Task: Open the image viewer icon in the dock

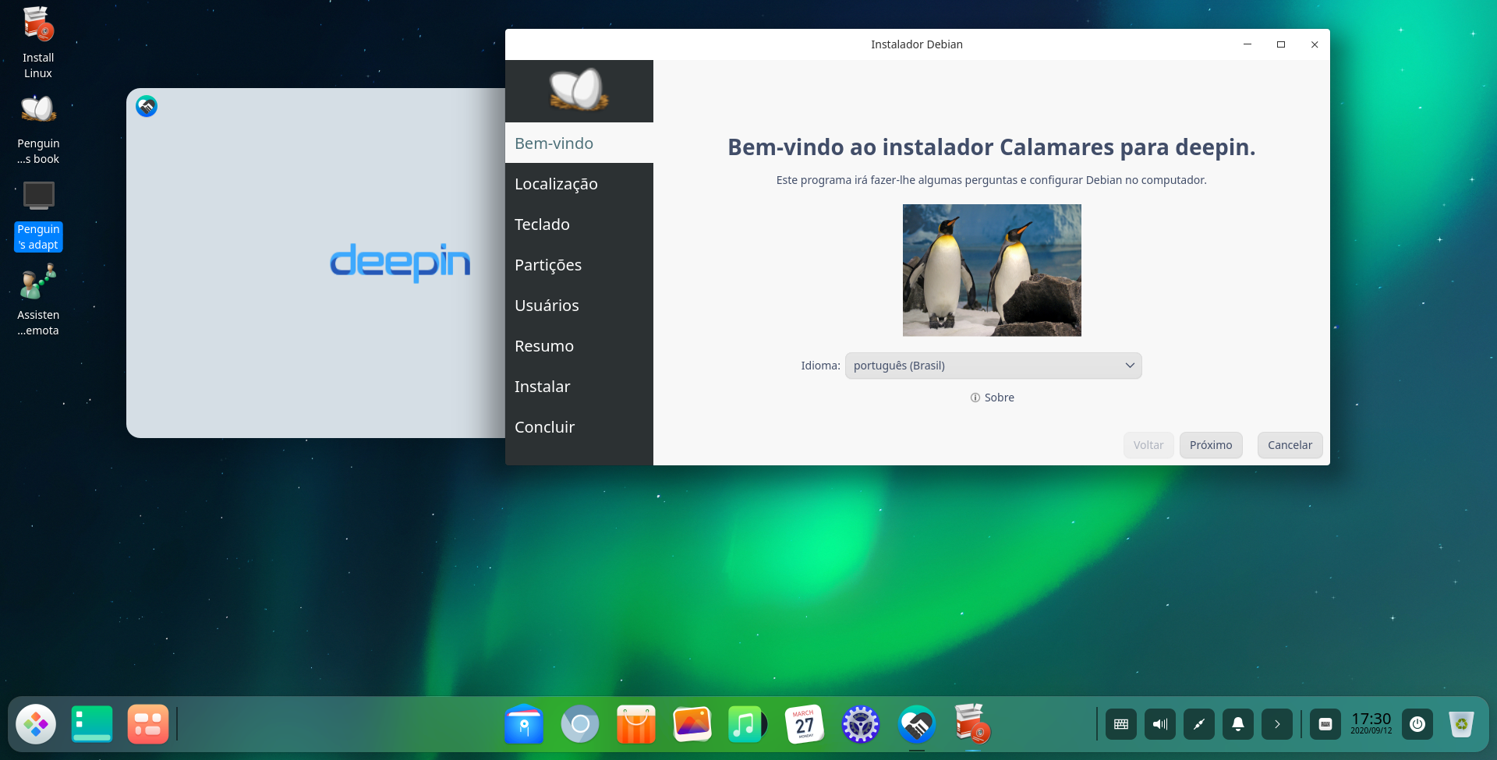Action: tap(692, 724)
